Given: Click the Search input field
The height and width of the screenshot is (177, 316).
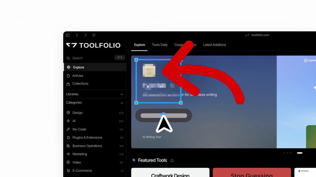Looking at the screenshot, I should click(x=95, y=58).
